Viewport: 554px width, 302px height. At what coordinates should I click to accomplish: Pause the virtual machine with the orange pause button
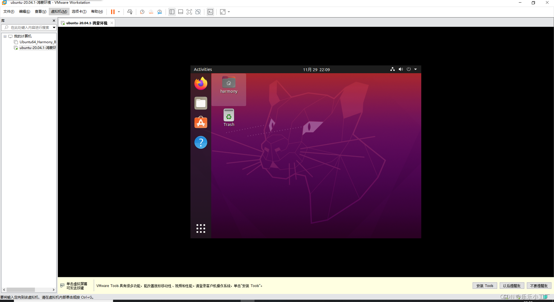coord(113,12)
